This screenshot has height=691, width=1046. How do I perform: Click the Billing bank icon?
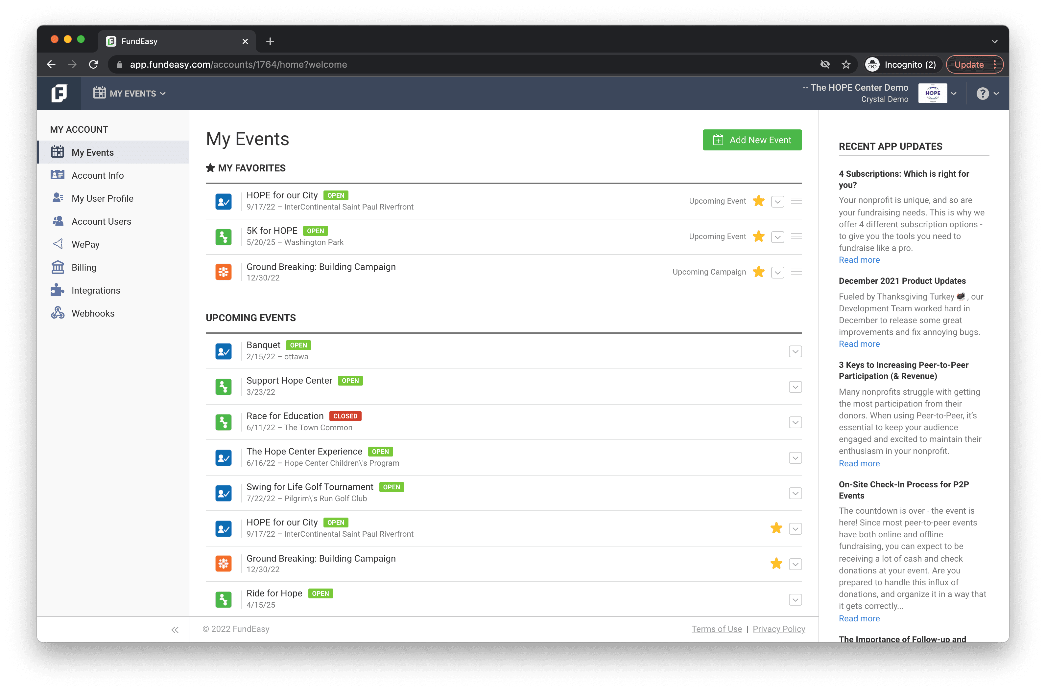pos(58,267)
